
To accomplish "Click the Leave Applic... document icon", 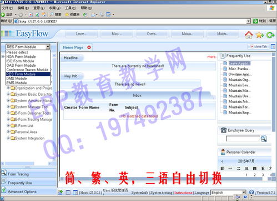I will [x=225, y=63].
